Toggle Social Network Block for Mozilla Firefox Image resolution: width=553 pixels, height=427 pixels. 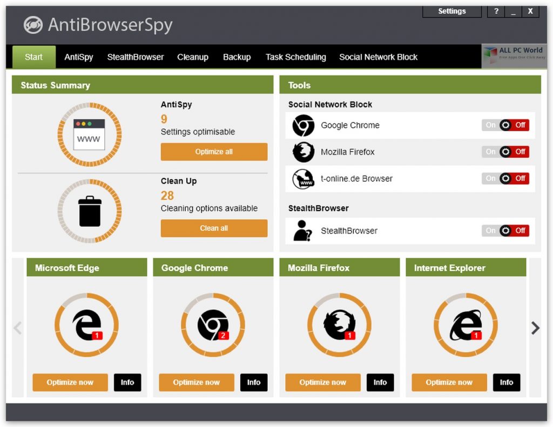tap(505, 152)
